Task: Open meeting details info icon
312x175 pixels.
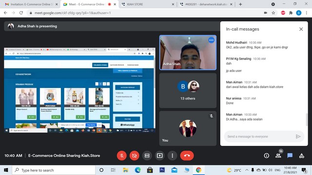Action: (267, 156)
